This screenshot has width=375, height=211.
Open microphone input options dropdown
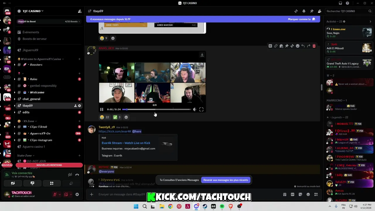(x=60, y=194)
